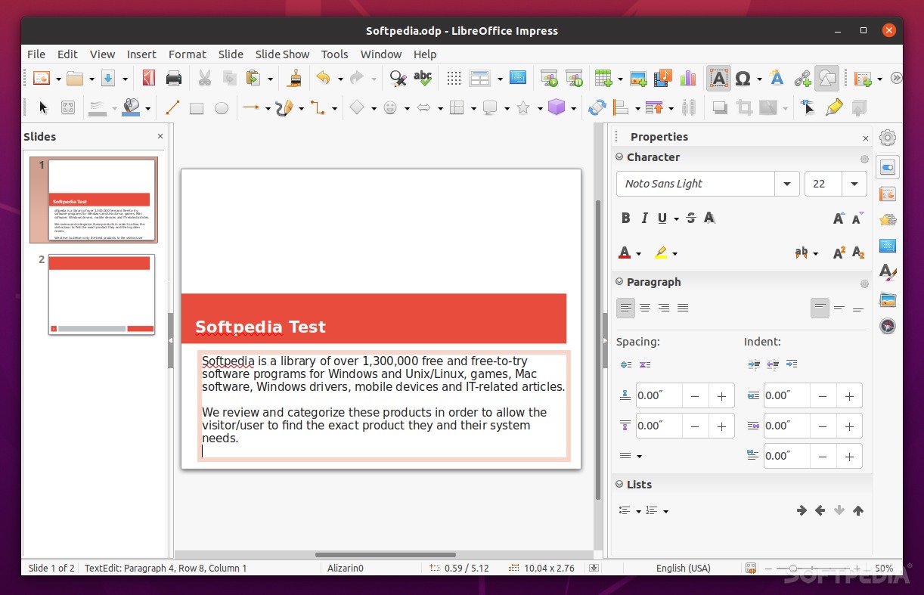Toggle Superscript formatting

(839, 253)
